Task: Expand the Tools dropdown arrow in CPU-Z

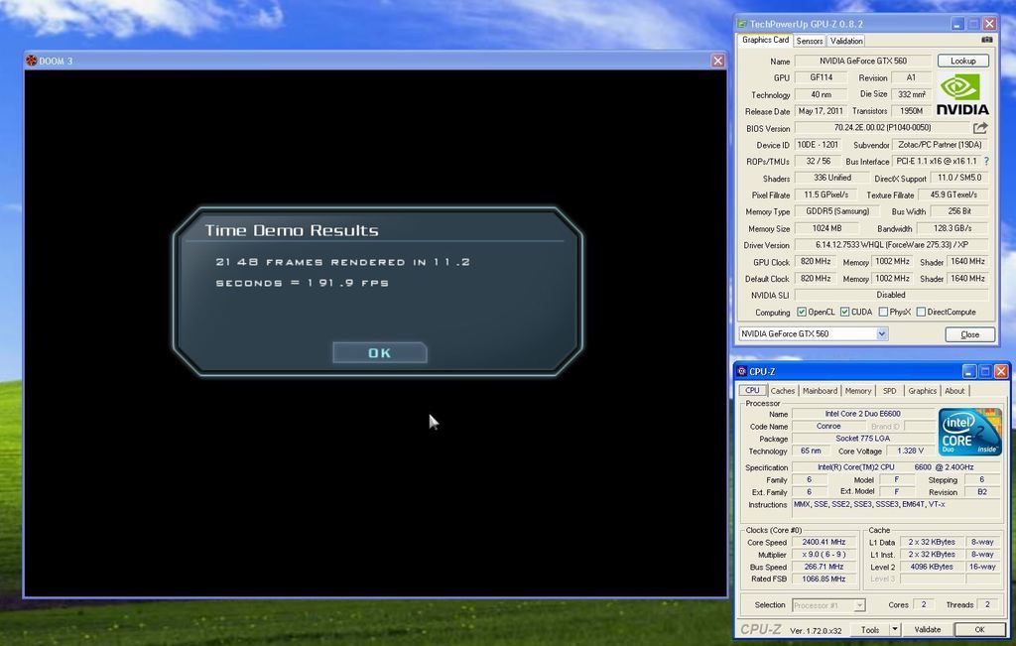Action: pyautogui.click(x=895, y=630)
